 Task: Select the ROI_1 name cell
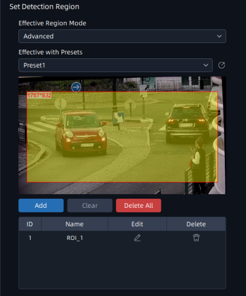[x=75, y=238]
